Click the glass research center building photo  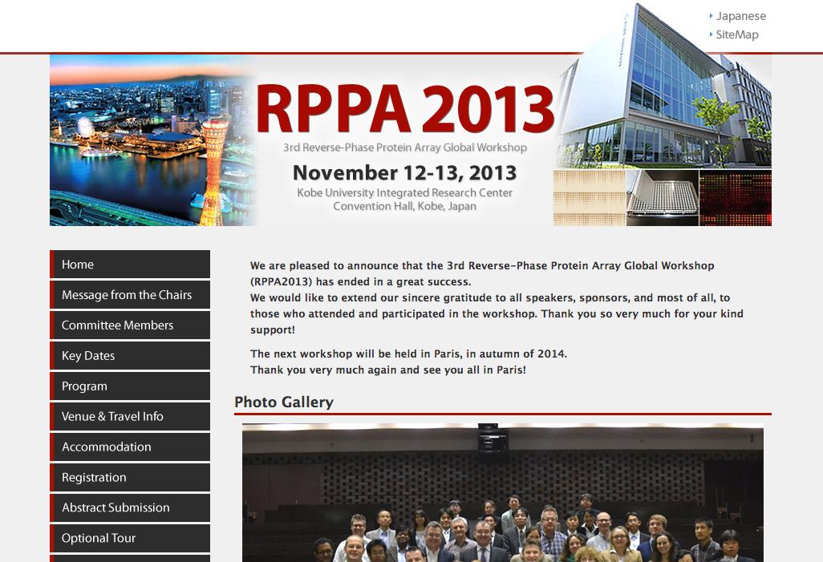[x=664, y=87]
